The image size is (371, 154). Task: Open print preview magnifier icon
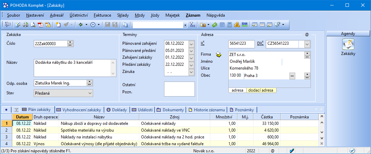point(33,24)
